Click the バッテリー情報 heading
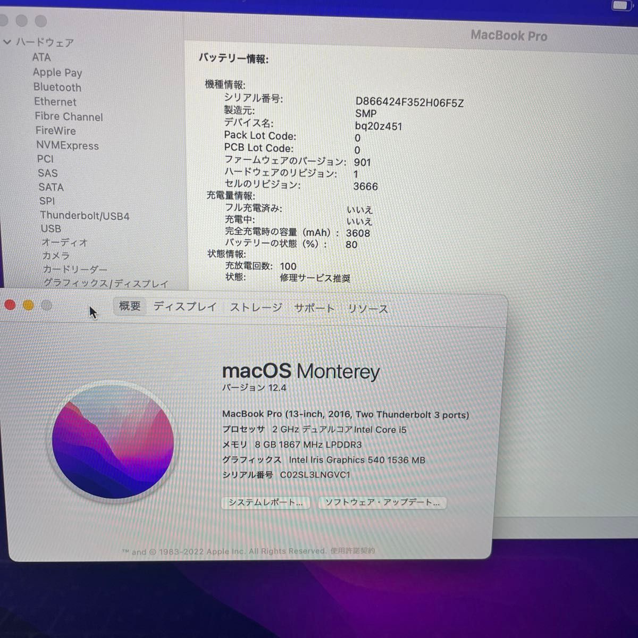Viewport: 638px width, 638px height. click(x=233, y=58)
